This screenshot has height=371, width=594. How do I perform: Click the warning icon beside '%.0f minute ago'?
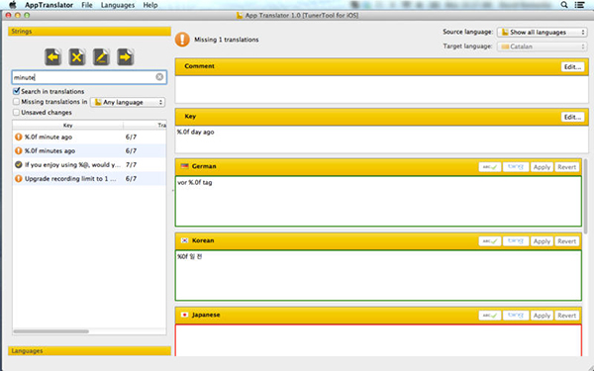[x=18, y=138]
